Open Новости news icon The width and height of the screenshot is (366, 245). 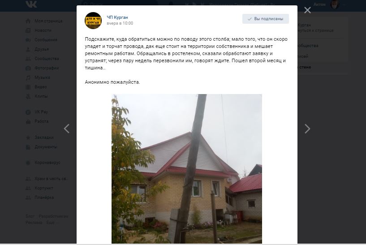coord(28,30)
